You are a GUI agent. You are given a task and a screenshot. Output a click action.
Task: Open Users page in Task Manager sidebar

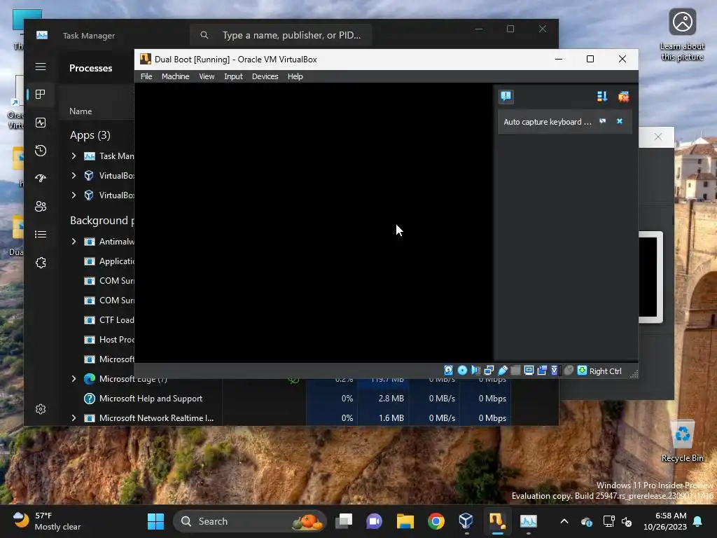click(x=40, y=207)
